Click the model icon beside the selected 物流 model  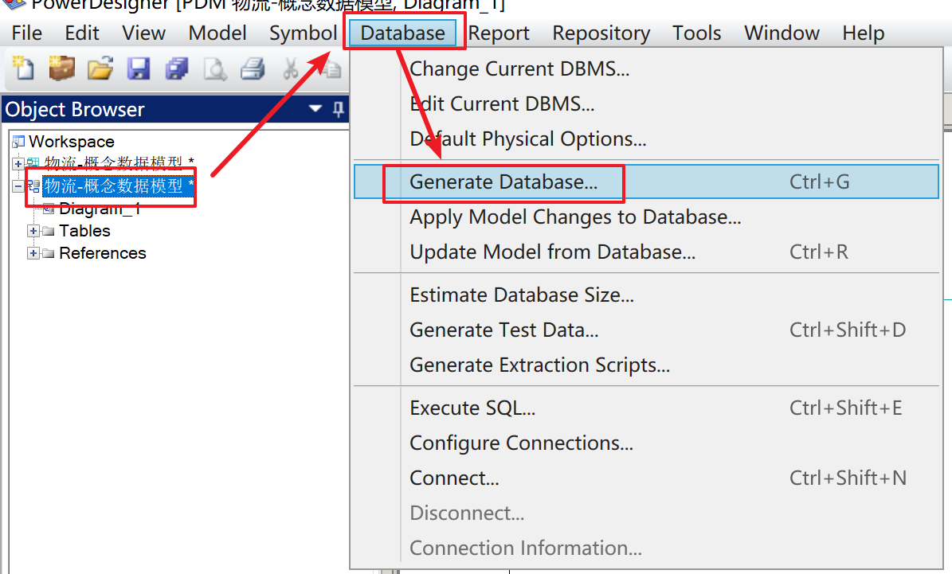pos(33,185)
